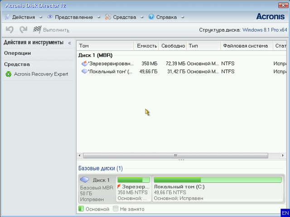Click the flag icon on Зарезер partition

pyautogui.click(x=119, y=186)
